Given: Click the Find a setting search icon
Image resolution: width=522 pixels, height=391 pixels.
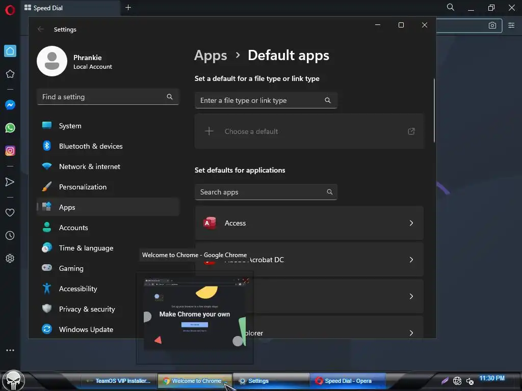Looking at the screenshot, I should (170, 97).
